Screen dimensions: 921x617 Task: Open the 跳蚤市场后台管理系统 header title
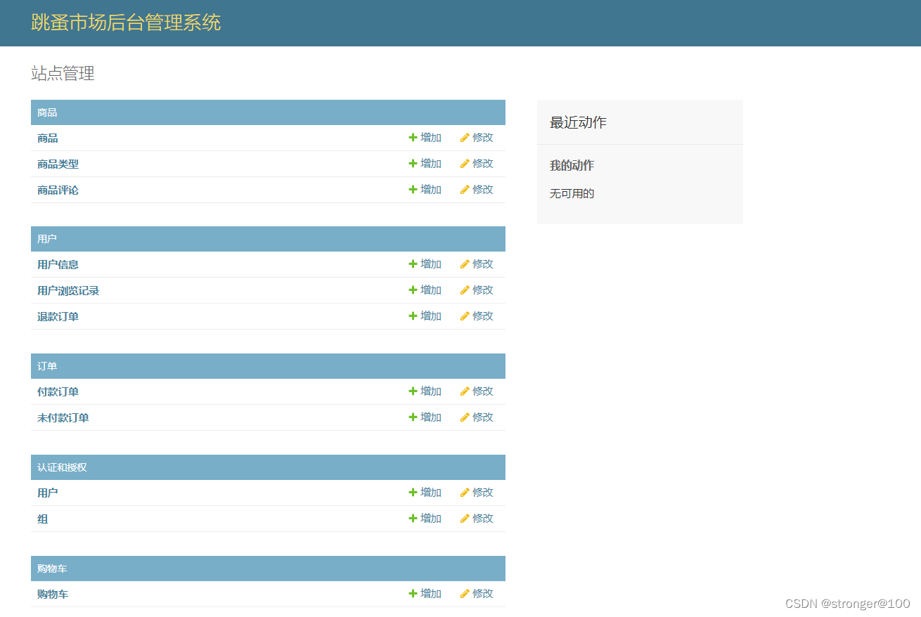click(x=126, y=22)
